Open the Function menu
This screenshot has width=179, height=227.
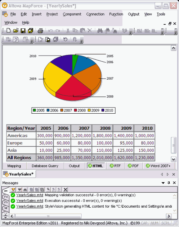tap(116, 14)
